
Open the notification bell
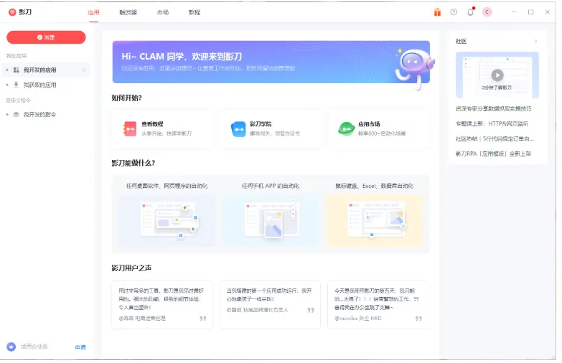pos(470,12)
